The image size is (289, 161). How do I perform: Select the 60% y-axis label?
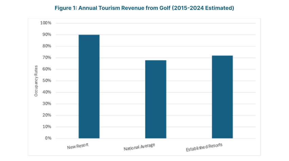(46, 69)
